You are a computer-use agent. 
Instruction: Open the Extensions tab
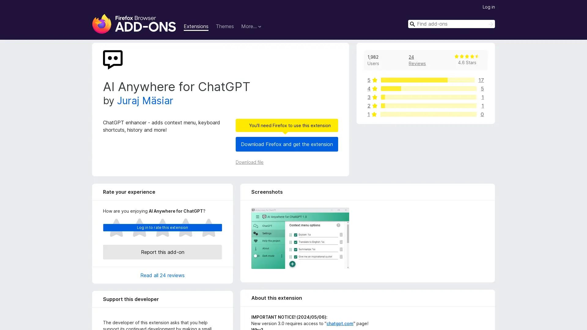(196, 27)
